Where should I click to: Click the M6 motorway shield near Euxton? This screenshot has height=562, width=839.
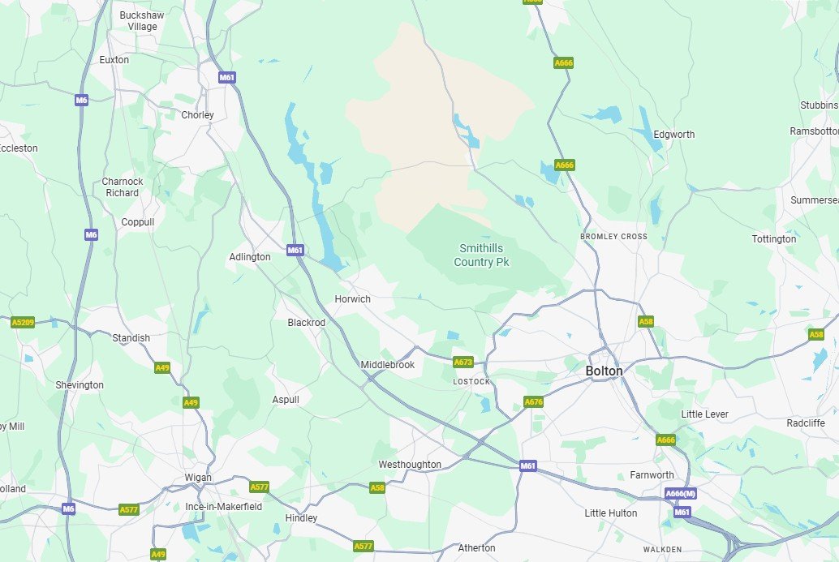(81, 100)
